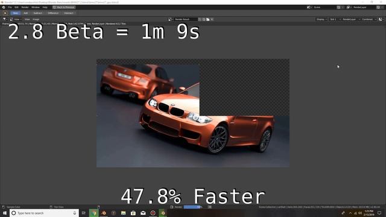The height and width of the screenshot is (217, 386).
Task: Click the new scene icon
Action: coord(339,7)
